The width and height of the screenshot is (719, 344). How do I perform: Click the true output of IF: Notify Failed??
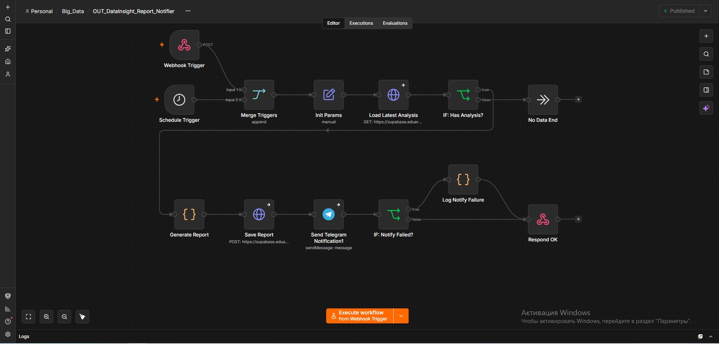tap(409, 209)
